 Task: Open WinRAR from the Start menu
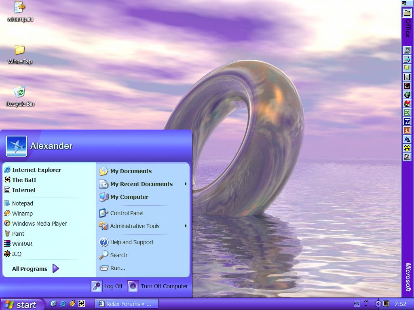pos(18,243)
